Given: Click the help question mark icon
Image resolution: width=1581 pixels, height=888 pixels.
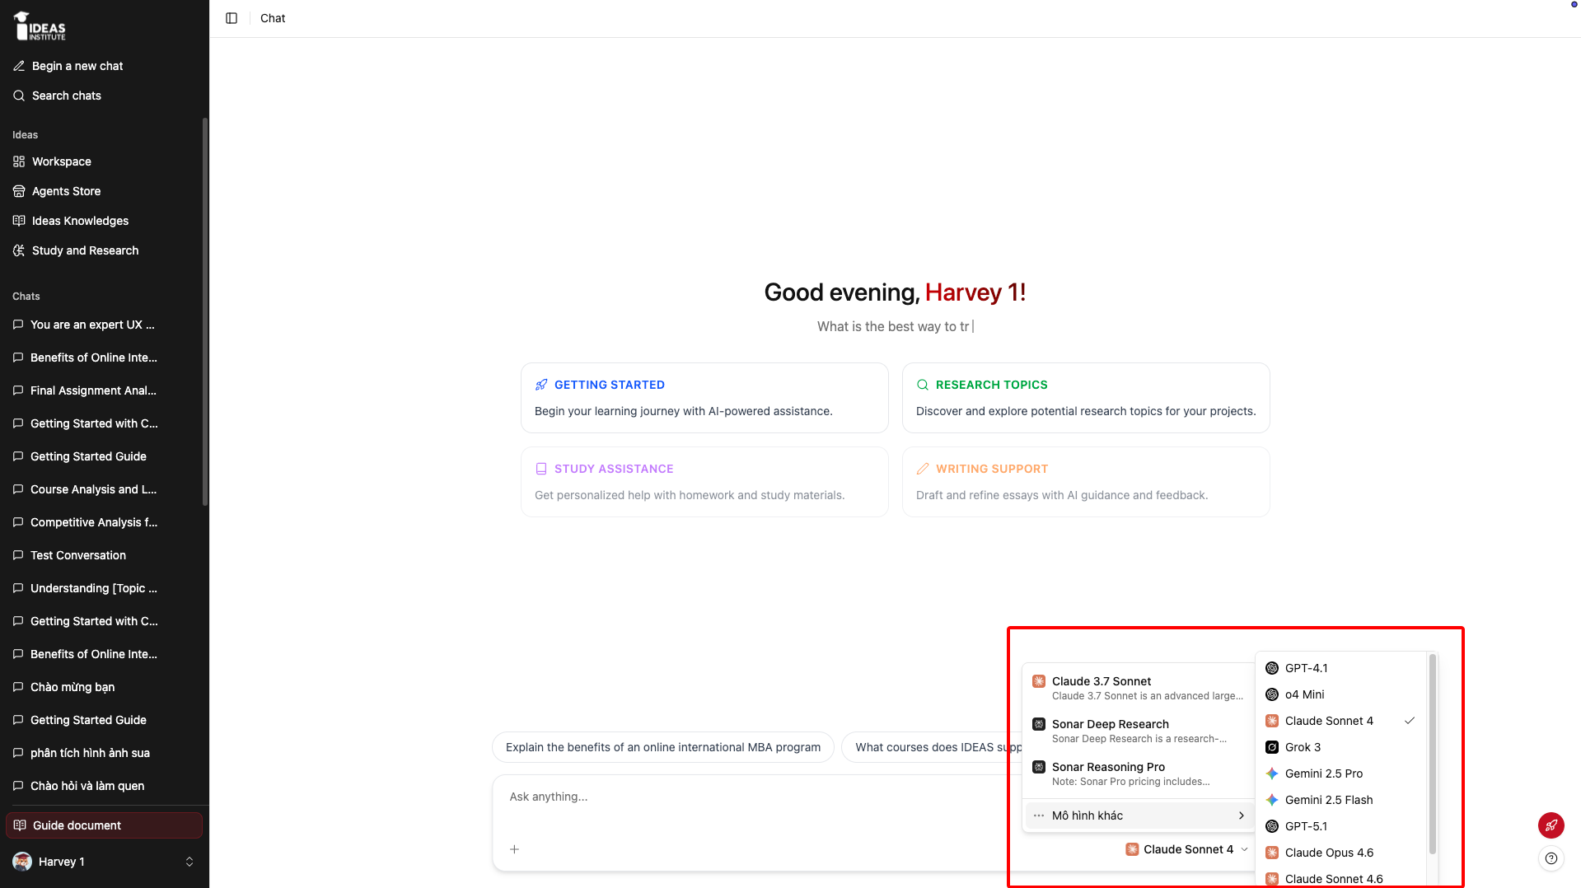Looking at the screenshot, I should coord(1551,858).
